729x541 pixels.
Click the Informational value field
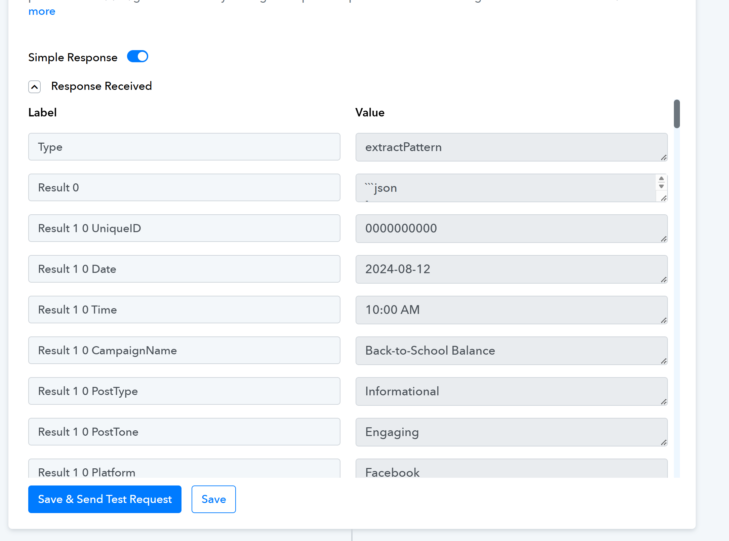[x=512, y=391]
